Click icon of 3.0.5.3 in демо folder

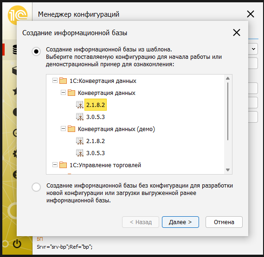coord(80,153)
